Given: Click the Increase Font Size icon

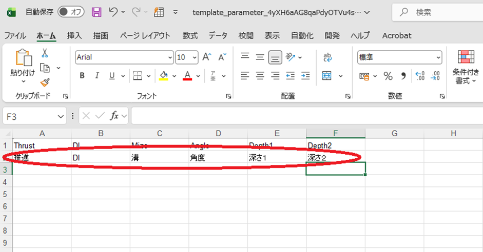Looking at the screenshot, I should pos(207,57).
